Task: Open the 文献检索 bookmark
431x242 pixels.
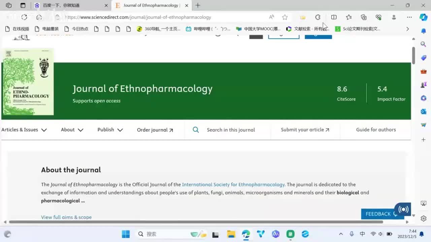Action: pos(308,29)
